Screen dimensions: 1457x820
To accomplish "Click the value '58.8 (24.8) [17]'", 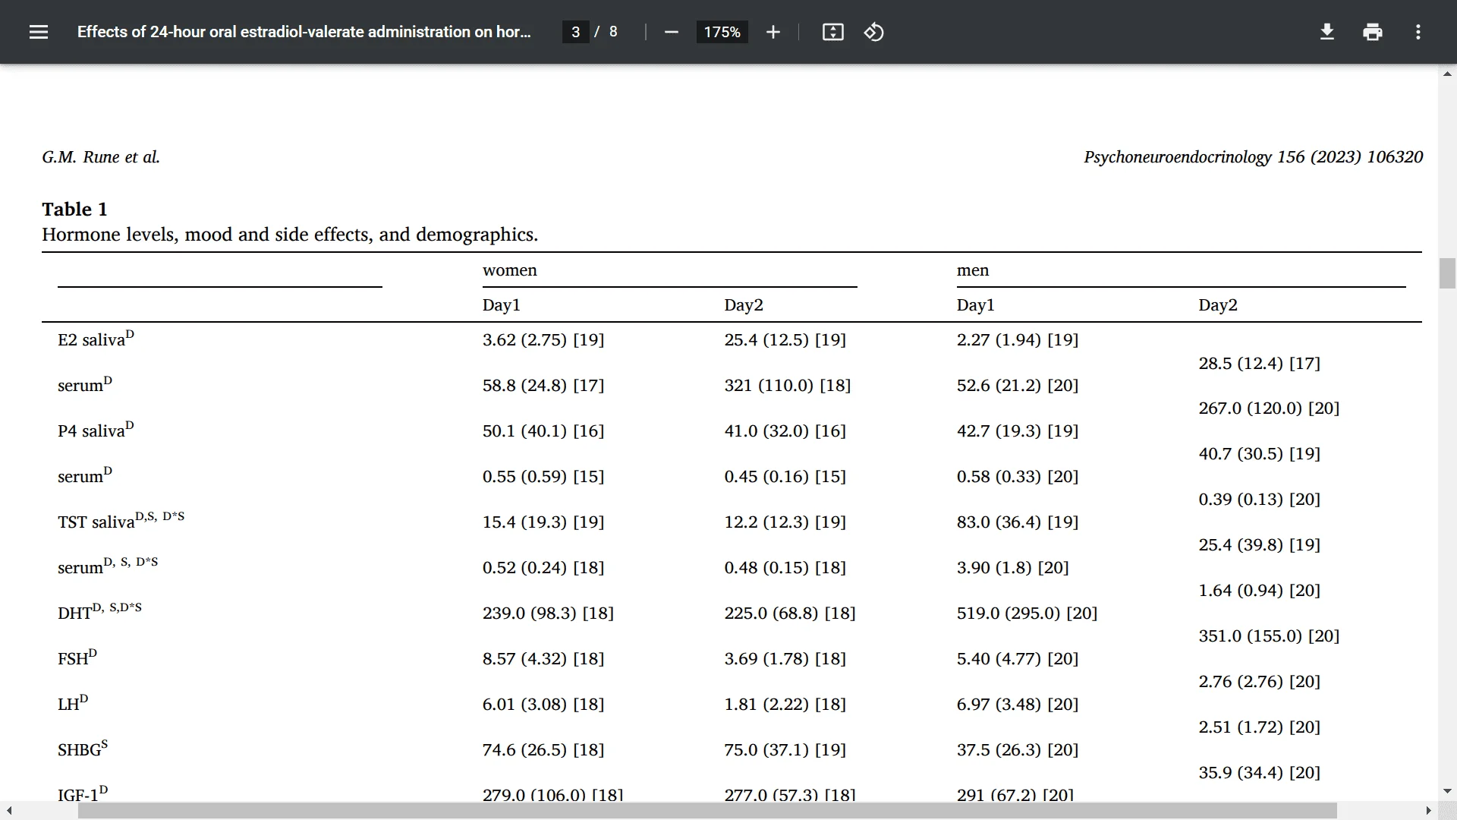I will tap(543, 385).
